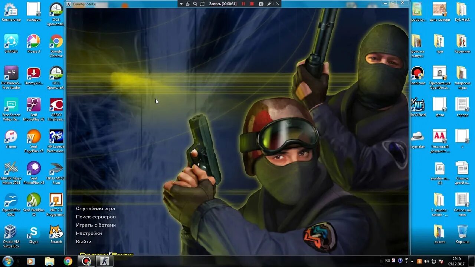The image size is (475, 267).
Task: Select the pencil drawing tool
Action: click(x=269, y=4)
